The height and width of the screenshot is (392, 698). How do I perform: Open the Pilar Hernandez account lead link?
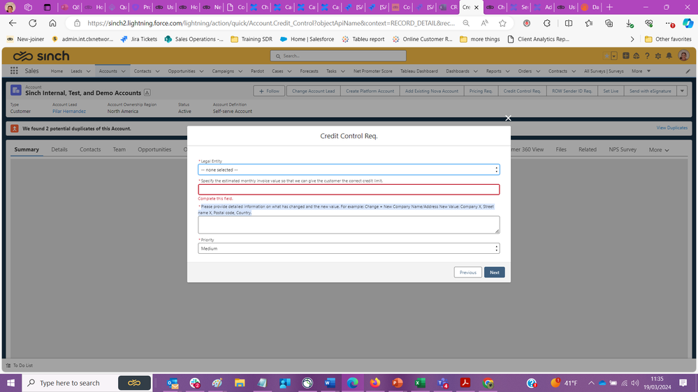pos(69,111)
